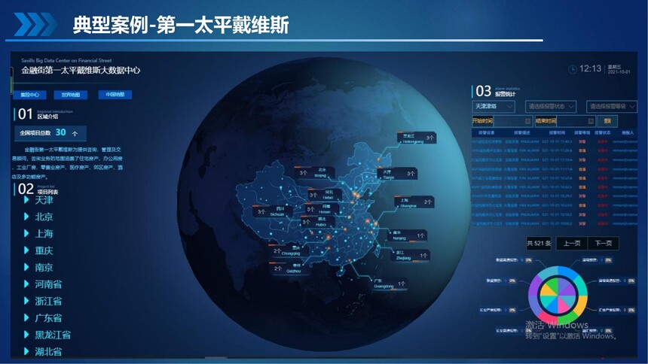Select 重庆 in the project list

(x=44, y=250)
